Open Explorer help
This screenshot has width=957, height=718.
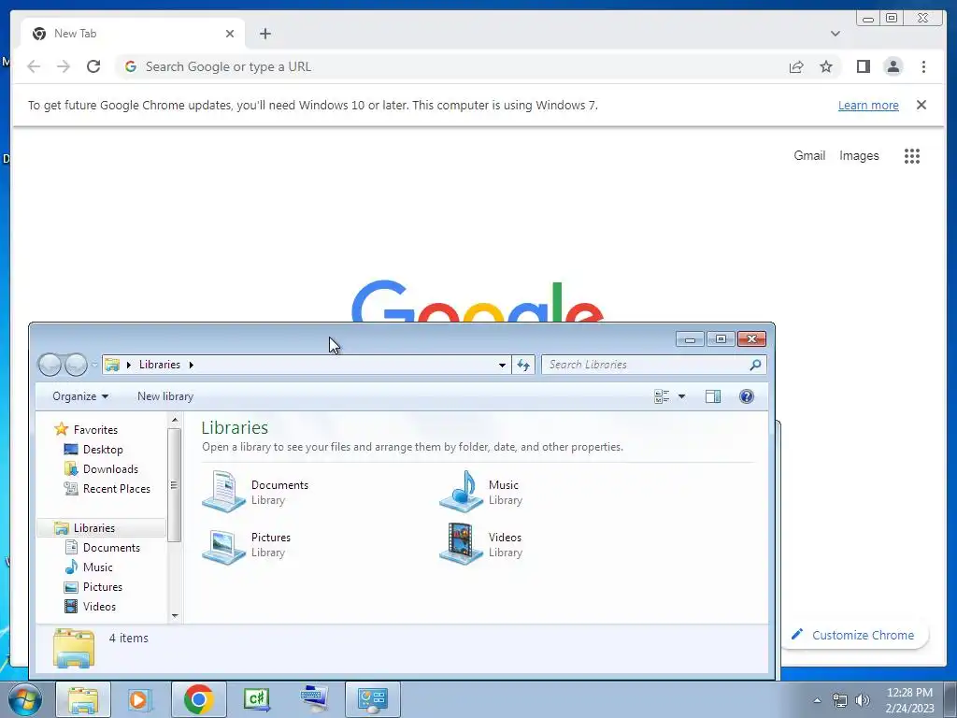click(747, 396)
